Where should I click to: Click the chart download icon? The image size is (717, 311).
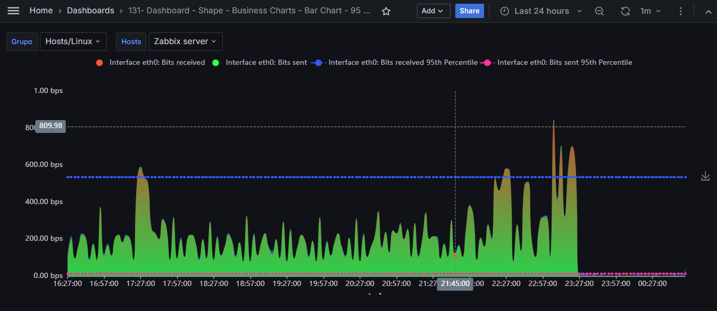click(705, 176)
